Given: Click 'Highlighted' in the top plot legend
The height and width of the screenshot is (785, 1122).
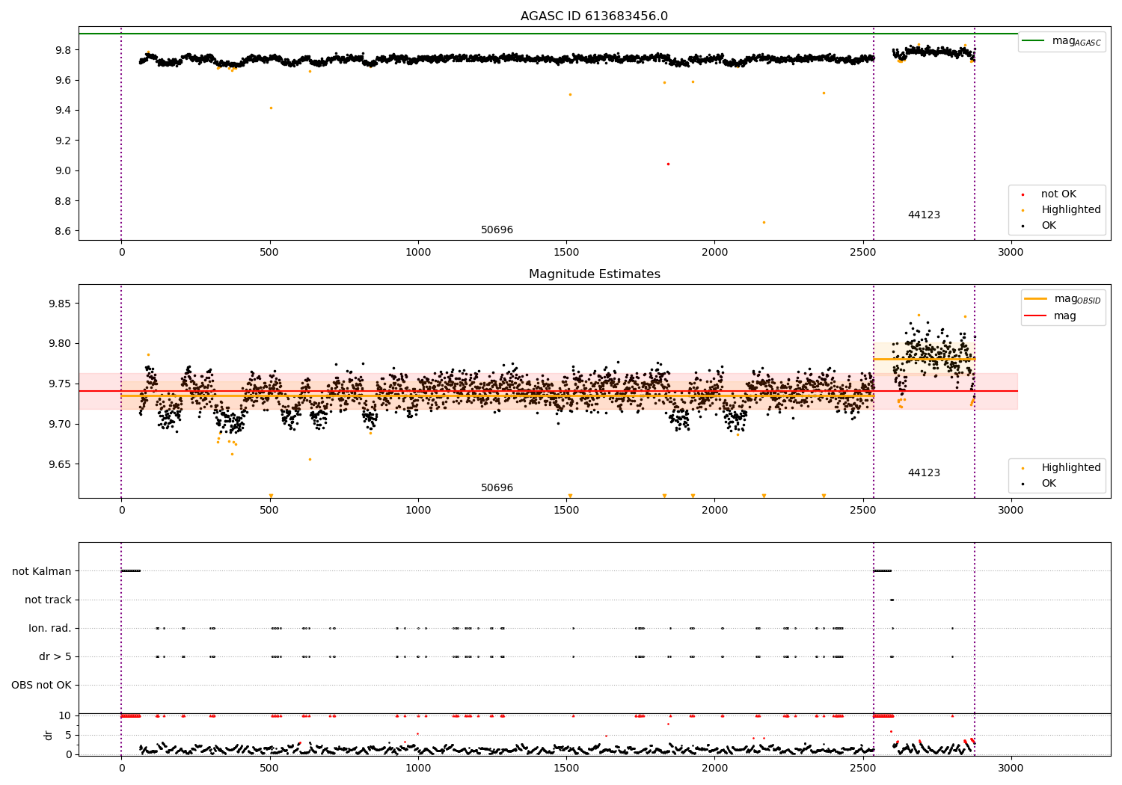Looking at the screenshot, I should pyautogui.click(x=1071, y=210).
